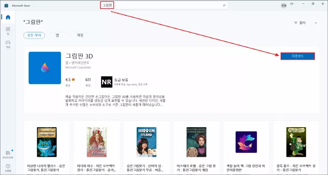Open the 게임 (Gaming) section in sidebar

[x=8, y=45]
